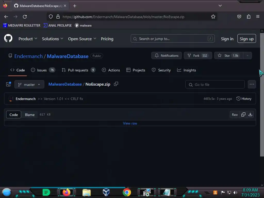Switch to the Code repository tab
The height and width of the screenshot is (198, 264).
pyautogui.click(x=18, y=70)
